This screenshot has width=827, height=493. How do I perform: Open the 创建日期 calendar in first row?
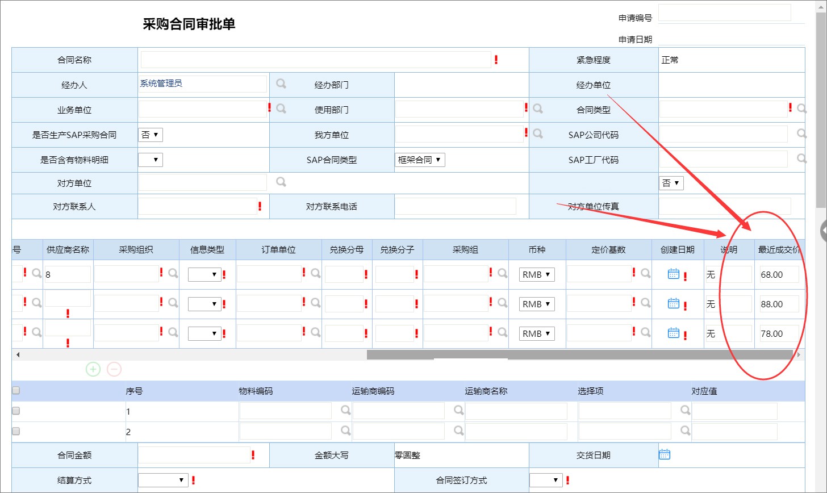click(x=674, y=274)
